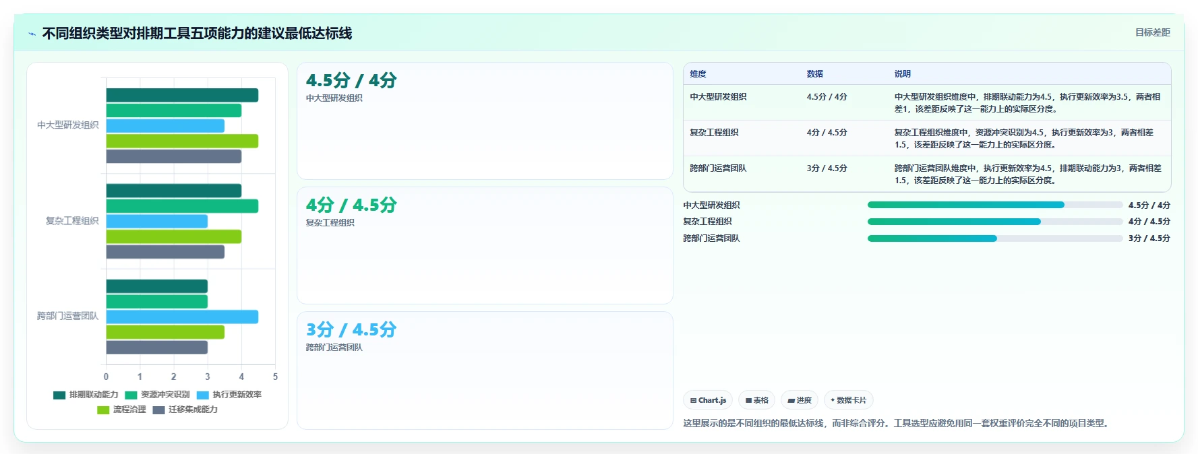Click the 中大型研发组织 chart axis label
The image size is (1198, 454).
click(67, 125)
